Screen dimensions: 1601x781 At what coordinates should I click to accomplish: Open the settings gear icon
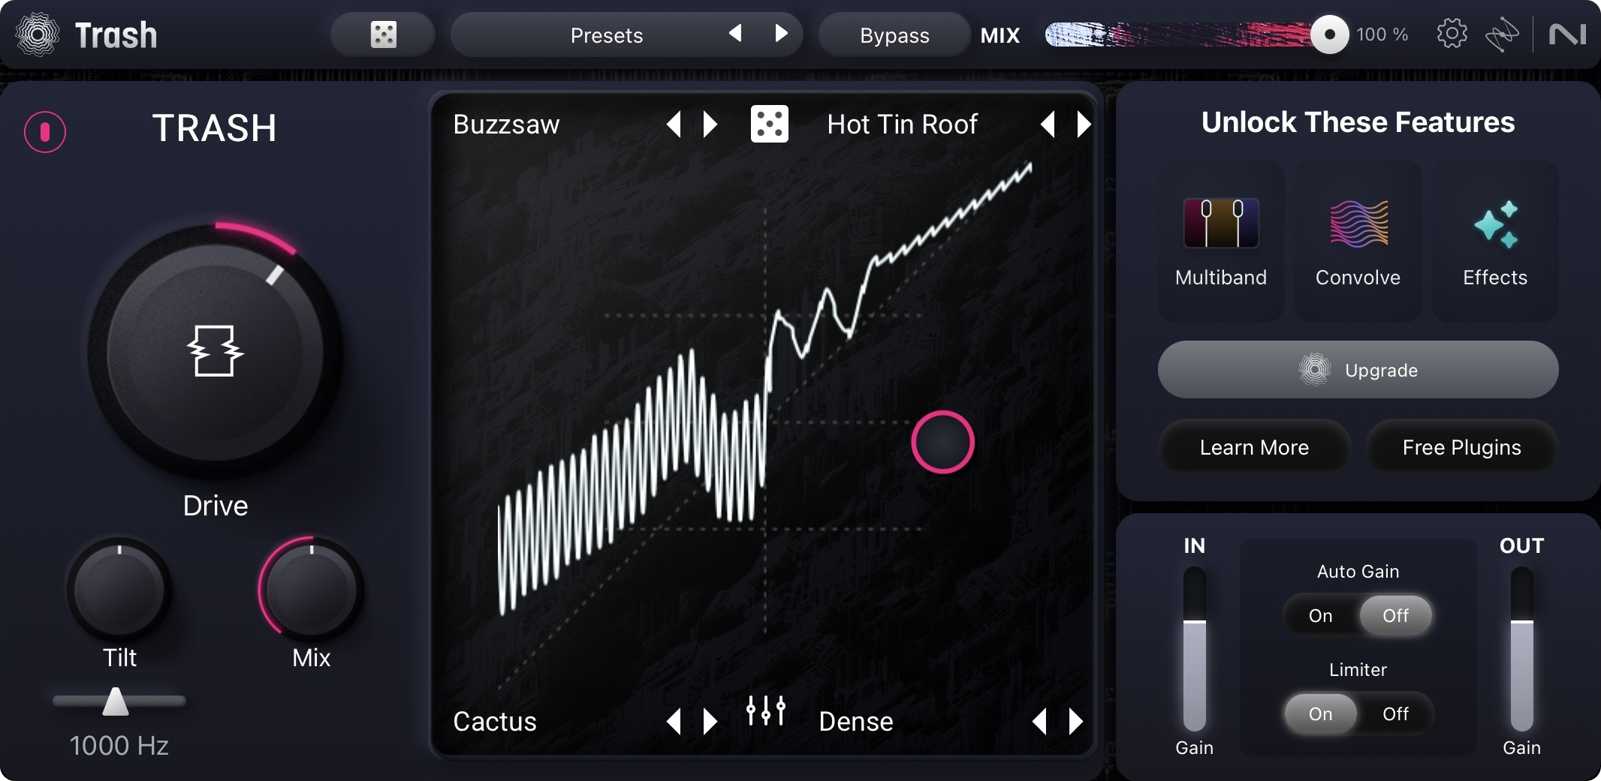(x=1452, y=34)
